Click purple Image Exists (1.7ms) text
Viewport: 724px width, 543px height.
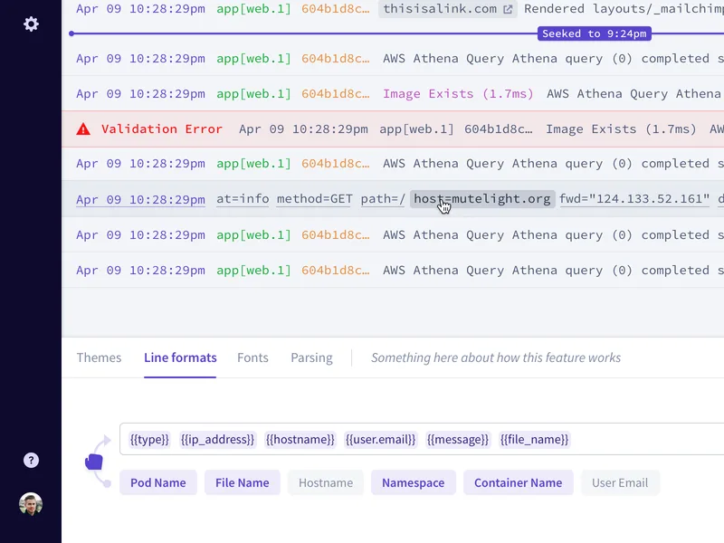click(458, 94)
